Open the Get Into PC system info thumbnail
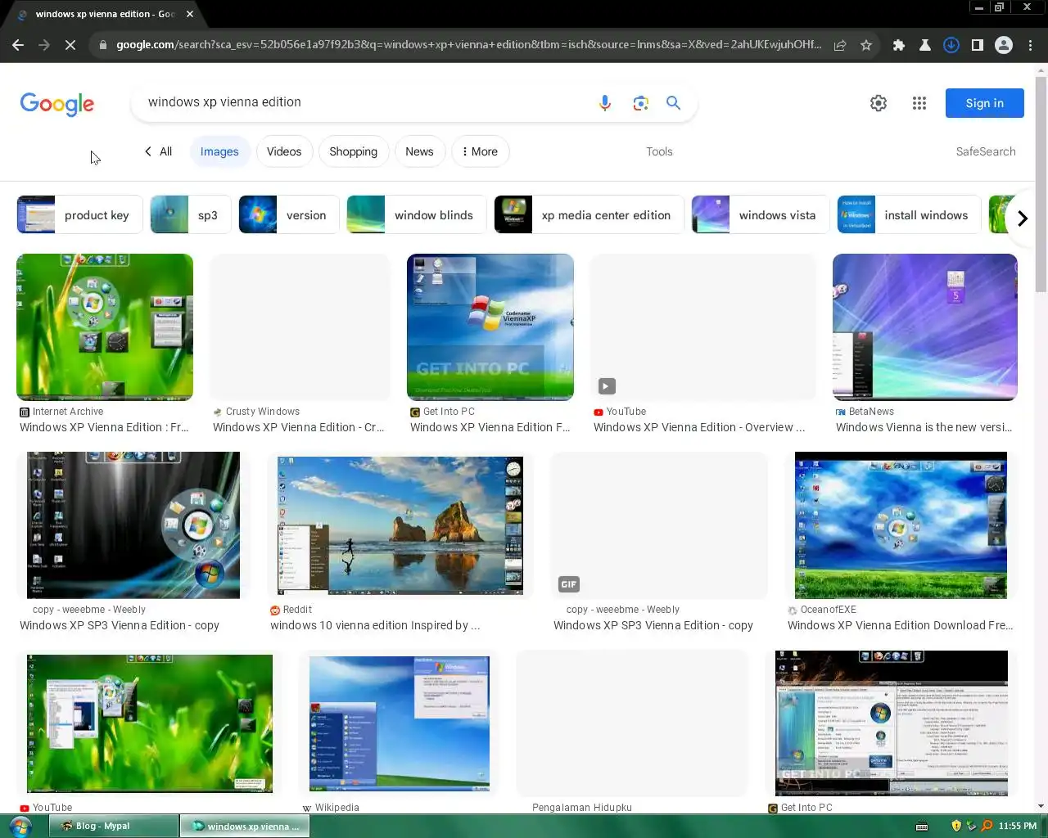 892,723
